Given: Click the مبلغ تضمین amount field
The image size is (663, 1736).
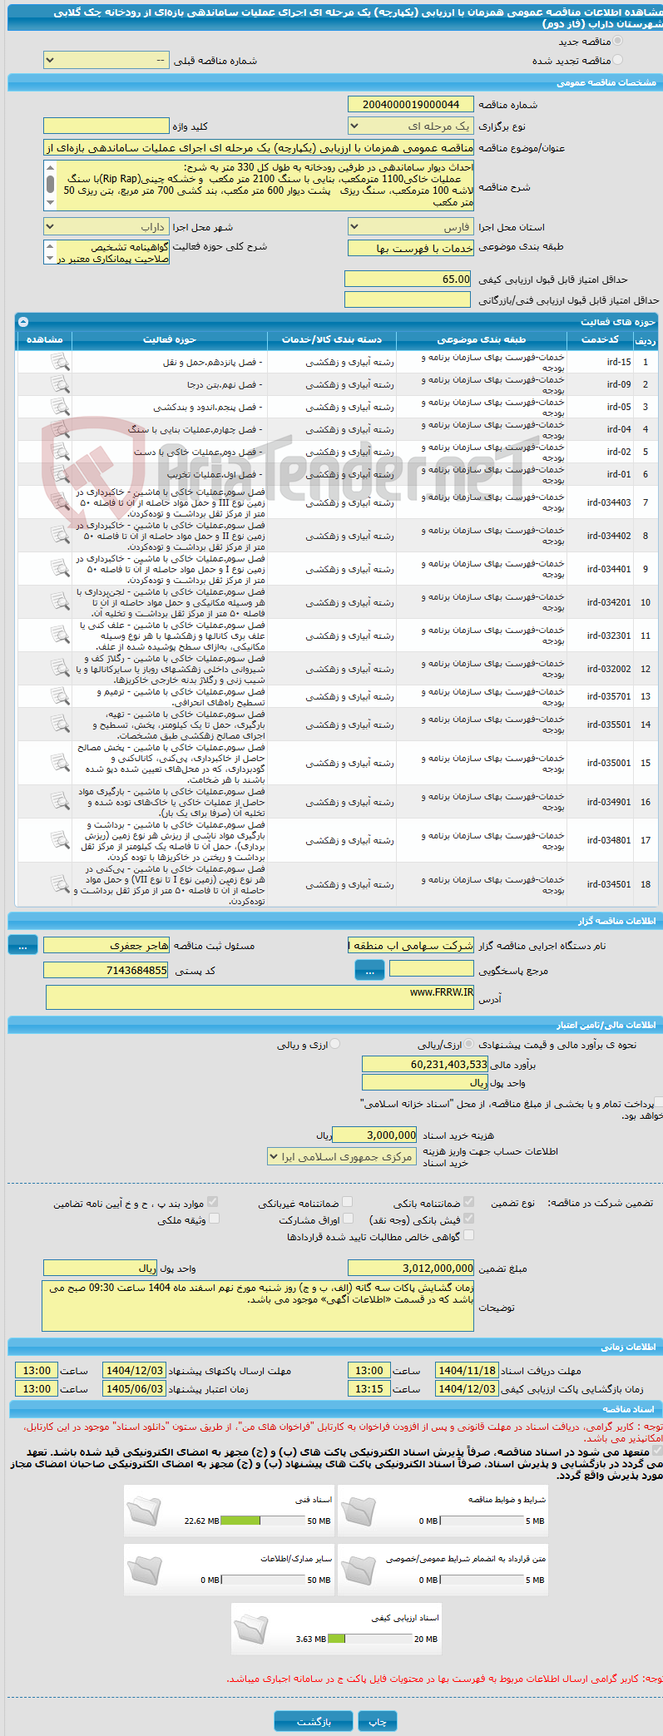Looking at the screenshot, I should [x=411, y=1268].
